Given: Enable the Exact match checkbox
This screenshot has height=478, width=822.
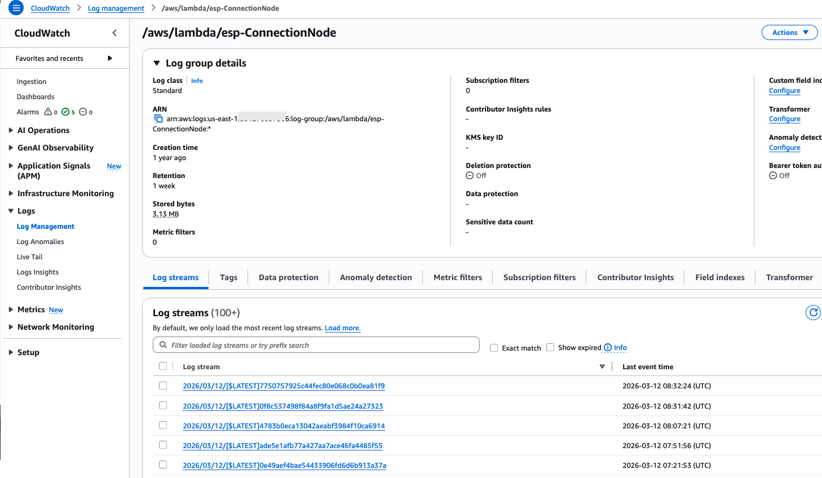Looking at the screenshot, I should [x=494, y=348].
